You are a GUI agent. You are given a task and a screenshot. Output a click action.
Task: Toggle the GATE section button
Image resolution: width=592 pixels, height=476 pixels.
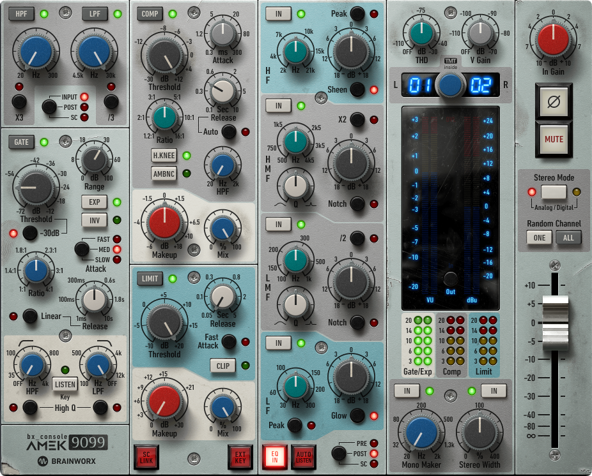tap(22, 142)
